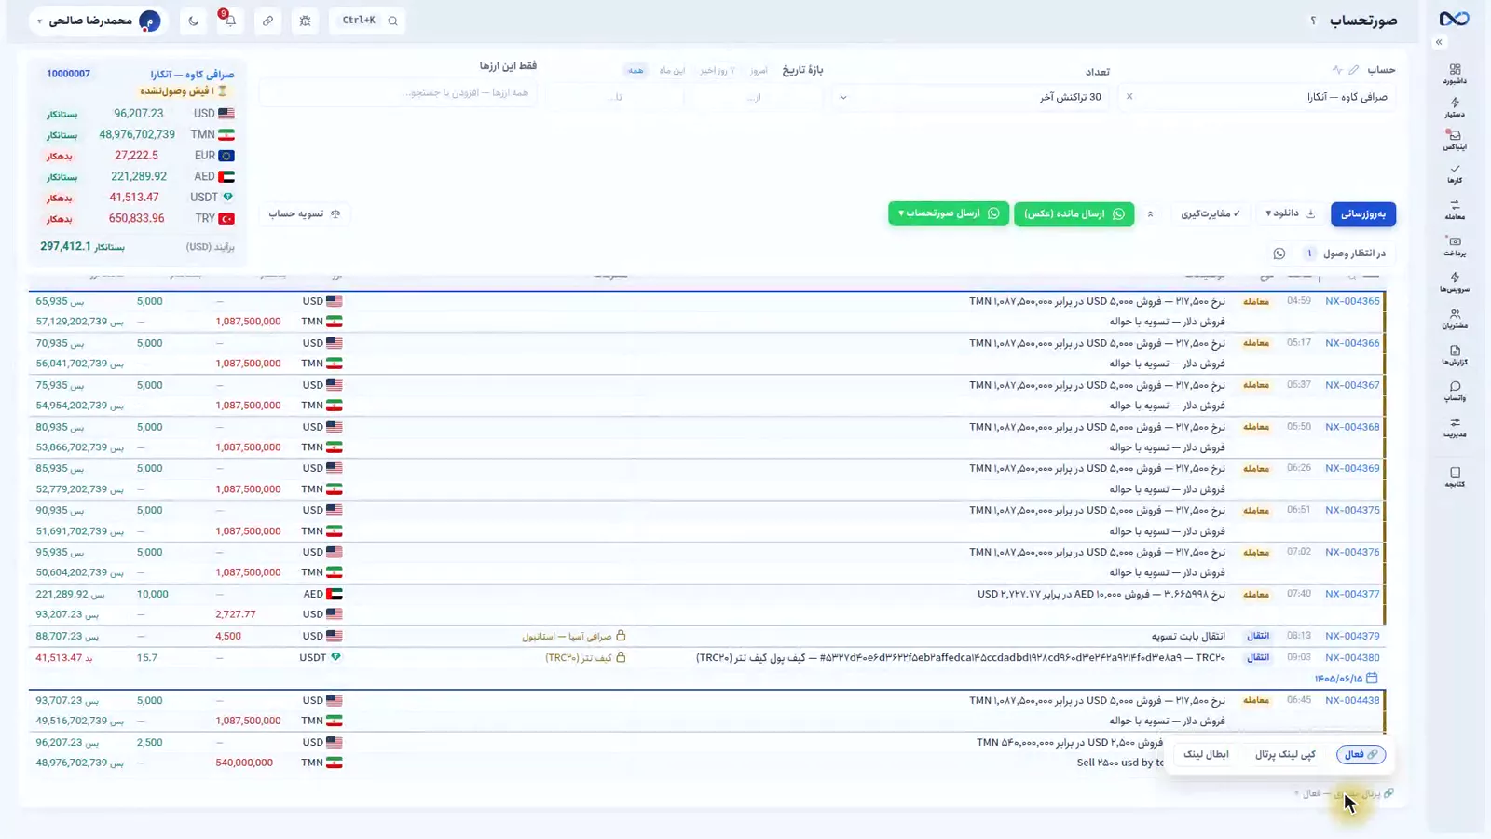Open دستیار (Assistant) from sidebar

coord(1455,107)
